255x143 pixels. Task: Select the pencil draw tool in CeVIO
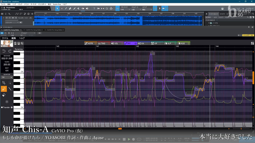4,89
